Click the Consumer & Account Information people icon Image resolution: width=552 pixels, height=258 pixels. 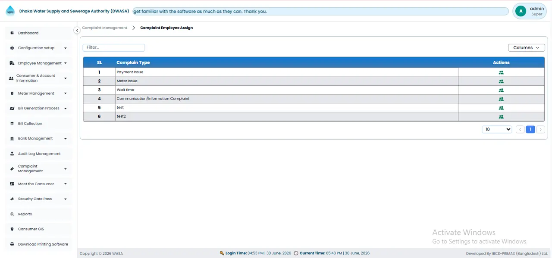[x=11, y=78]
